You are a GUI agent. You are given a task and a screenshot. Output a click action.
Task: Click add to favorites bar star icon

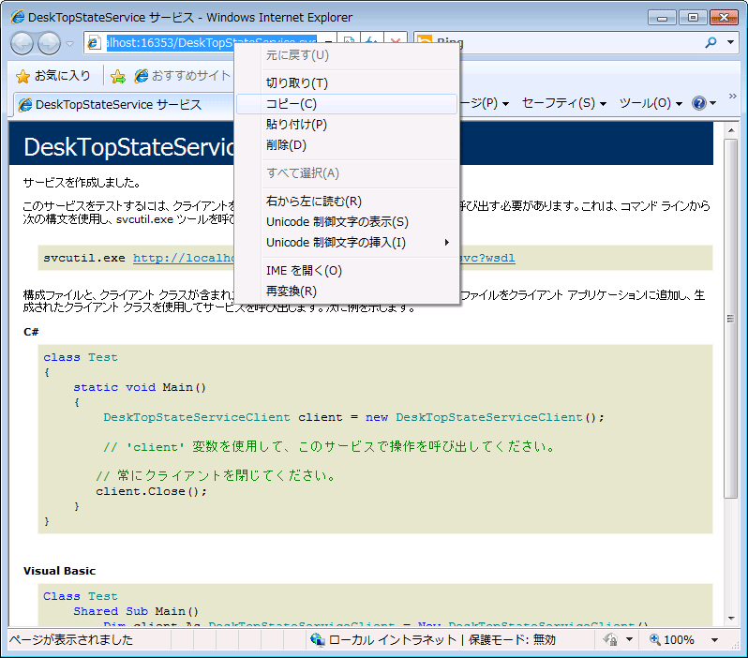coord(118,76)
